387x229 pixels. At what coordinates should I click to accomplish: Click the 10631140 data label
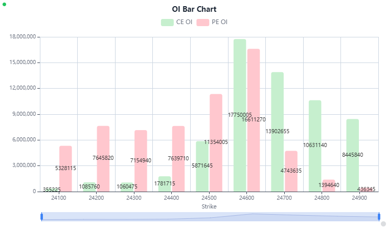[315, 145]
